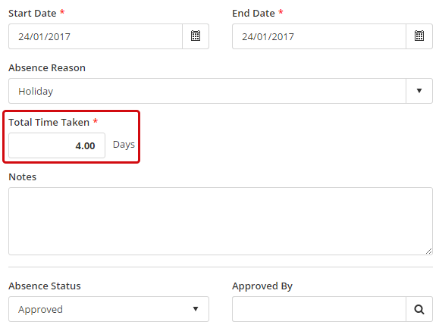Click the Start Date label
This screenshot has height=328, width=439.
(x=33, y=13)
